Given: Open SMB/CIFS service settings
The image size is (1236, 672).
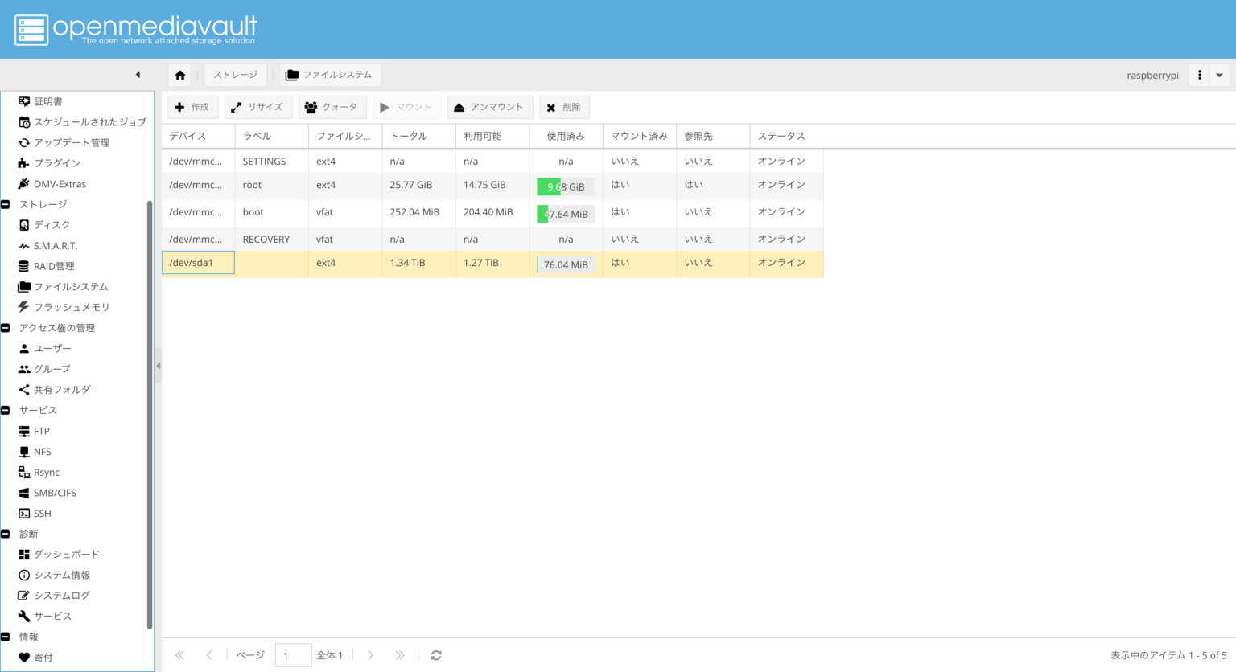Looking at the screenshot, I should (x=54, y=493).
